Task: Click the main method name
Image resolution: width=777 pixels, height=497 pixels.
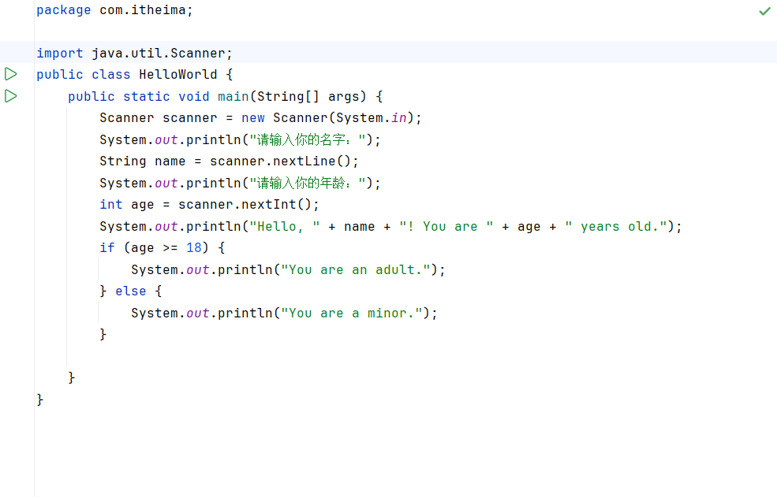Action: 233,97
